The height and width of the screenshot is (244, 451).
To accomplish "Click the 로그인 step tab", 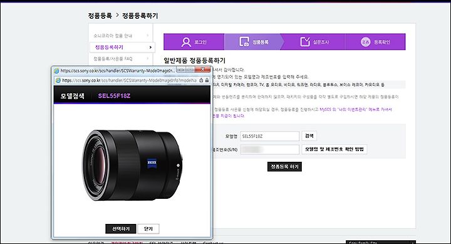I will pyautogui.click(x=194, y=42).
